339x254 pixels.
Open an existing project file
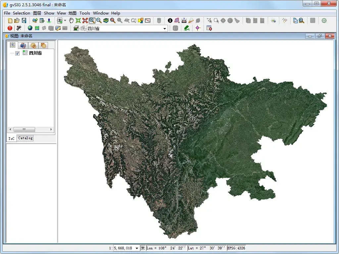(17, 20)
